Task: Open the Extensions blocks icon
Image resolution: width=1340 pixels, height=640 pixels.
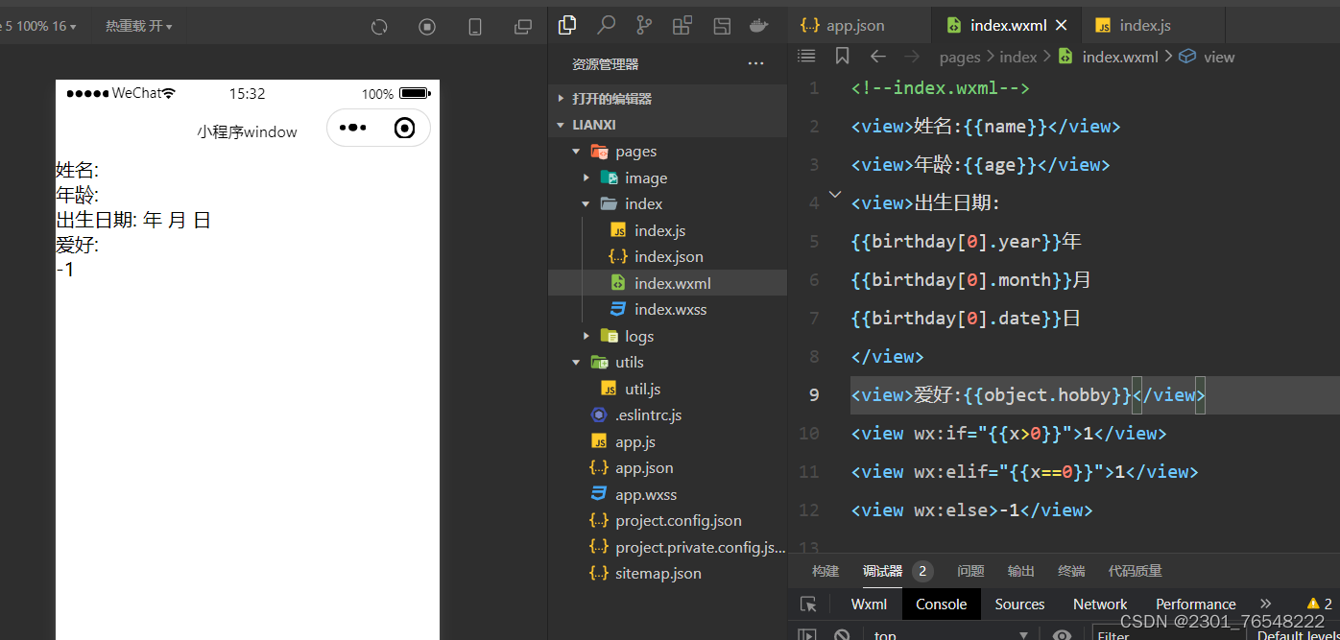Action: click(682, 25)
